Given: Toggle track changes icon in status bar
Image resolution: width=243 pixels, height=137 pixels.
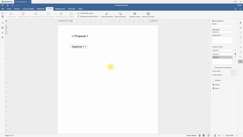Looking at the screenshot, I should 209,135.
